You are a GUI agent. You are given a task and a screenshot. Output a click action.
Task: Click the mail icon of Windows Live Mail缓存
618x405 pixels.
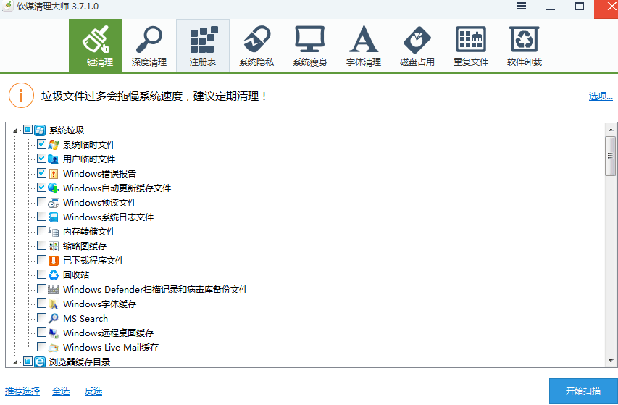[54, 348]
